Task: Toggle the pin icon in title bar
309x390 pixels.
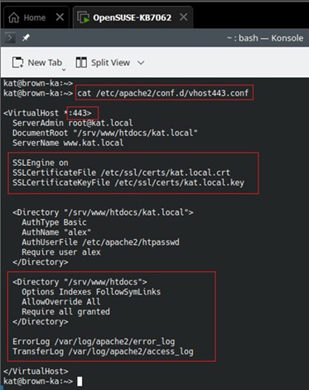Action: (x=26, y=37)
